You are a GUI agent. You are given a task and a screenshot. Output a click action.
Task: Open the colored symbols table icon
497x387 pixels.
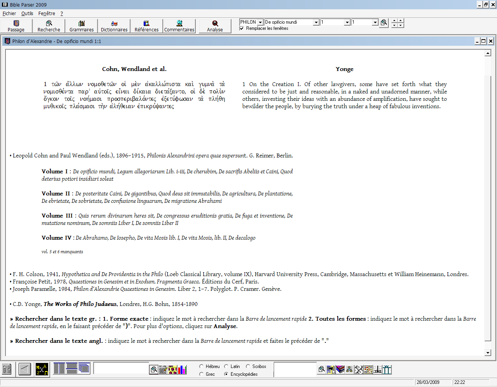tap(368, 370)
